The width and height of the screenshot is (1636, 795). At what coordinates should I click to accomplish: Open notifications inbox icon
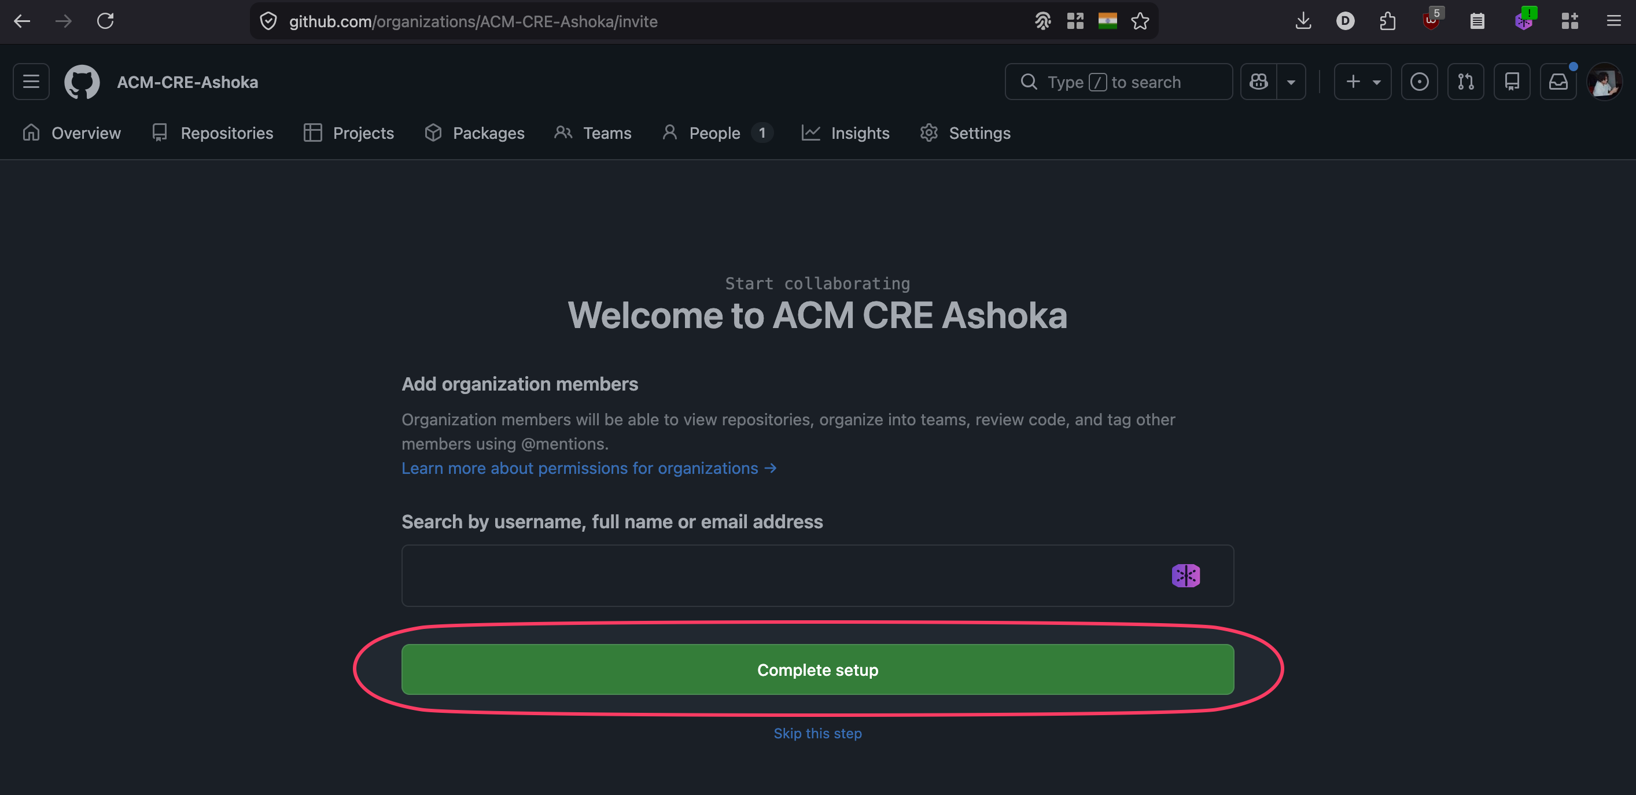pos(1558,81)
